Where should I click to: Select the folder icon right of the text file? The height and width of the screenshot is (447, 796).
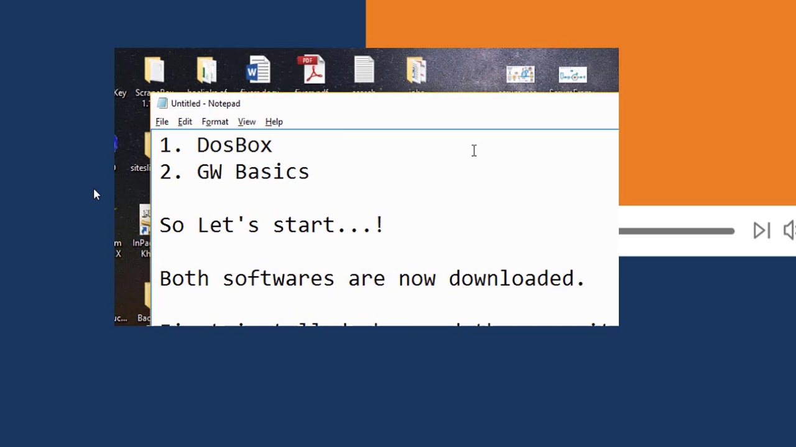[417, 70]
